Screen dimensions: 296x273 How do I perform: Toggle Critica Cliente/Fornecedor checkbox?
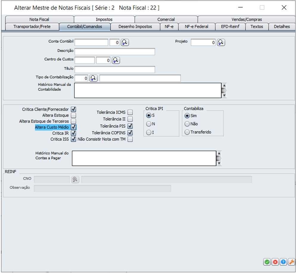click(x=73, y=109)
